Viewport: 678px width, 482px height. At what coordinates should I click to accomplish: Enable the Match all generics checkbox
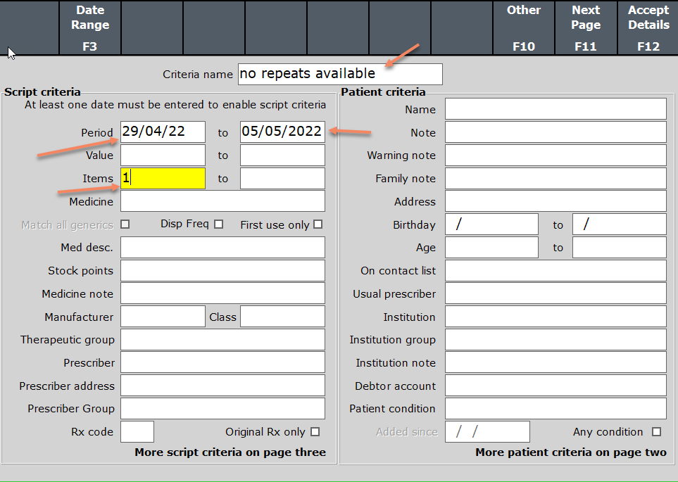tap(125, 225)
